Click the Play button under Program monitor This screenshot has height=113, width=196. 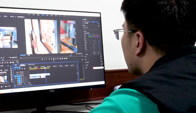[53, 59]
